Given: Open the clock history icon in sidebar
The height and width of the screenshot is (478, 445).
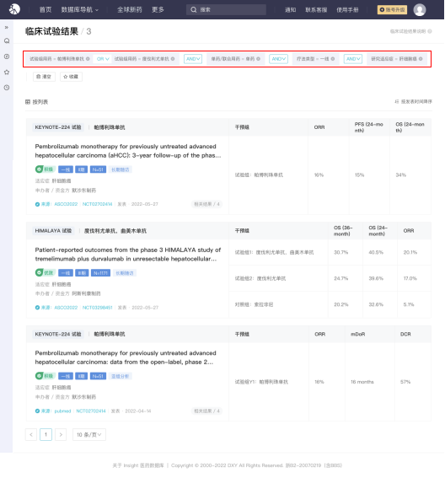Looking at the screenshot, I should tap(7, 88).
